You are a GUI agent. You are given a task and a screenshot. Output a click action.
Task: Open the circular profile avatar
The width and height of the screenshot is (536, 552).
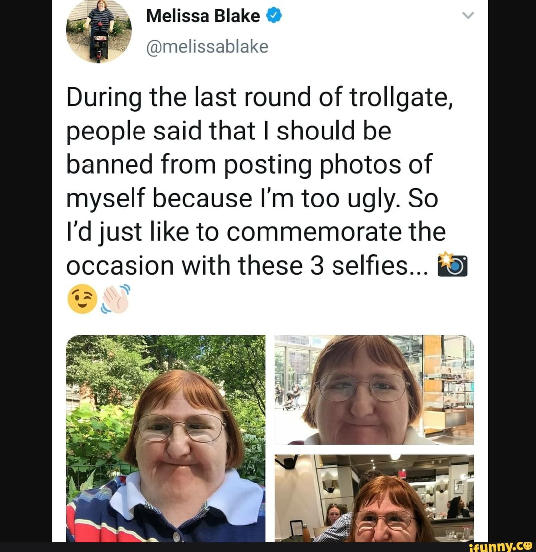[99, 31]
